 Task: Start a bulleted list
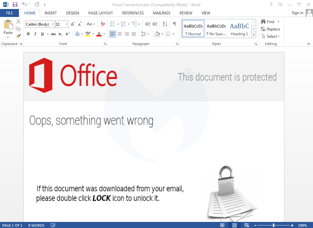coord(112,24)
